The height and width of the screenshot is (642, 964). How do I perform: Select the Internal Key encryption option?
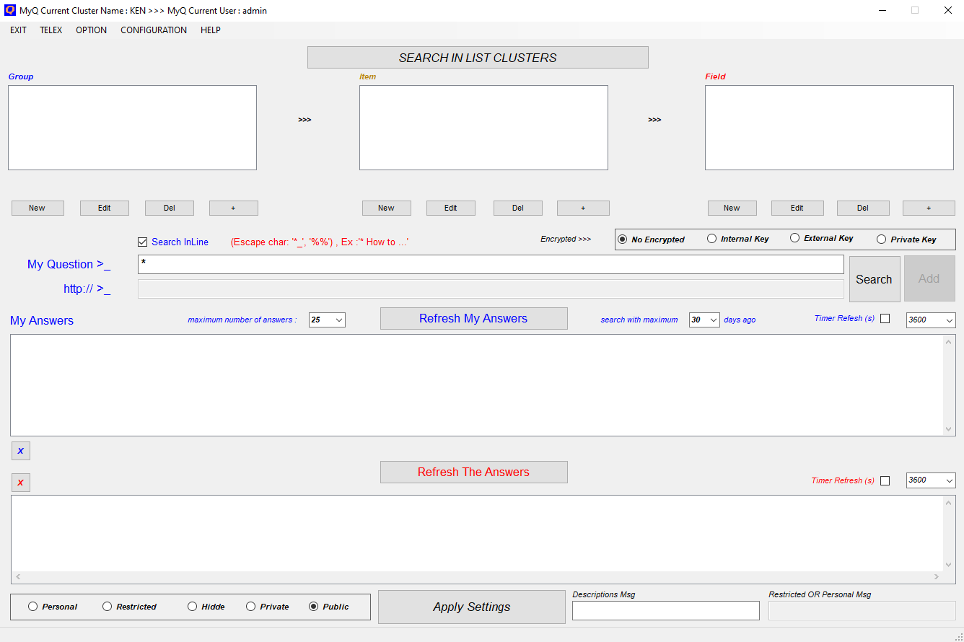pos(712,239)
